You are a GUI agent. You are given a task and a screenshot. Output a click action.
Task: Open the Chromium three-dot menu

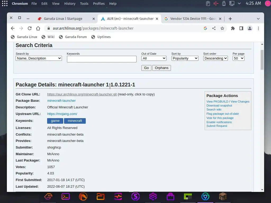click(x=258, y=28)
